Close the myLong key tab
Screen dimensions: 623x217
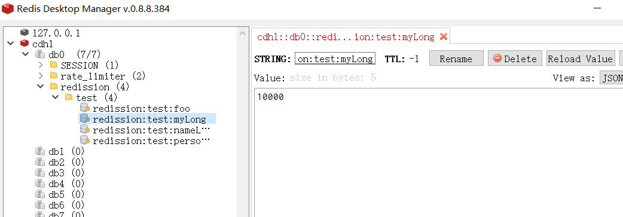pos(444,37)
